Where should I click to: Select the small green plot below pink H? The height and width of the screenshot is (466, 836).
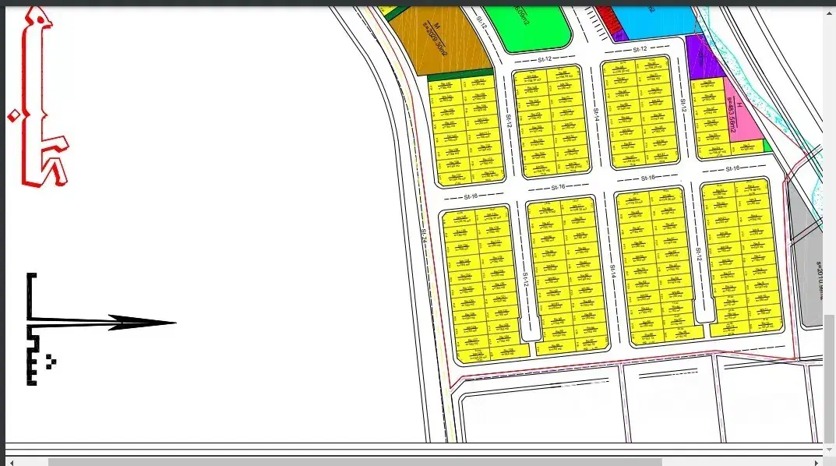(x=767, y=146)
